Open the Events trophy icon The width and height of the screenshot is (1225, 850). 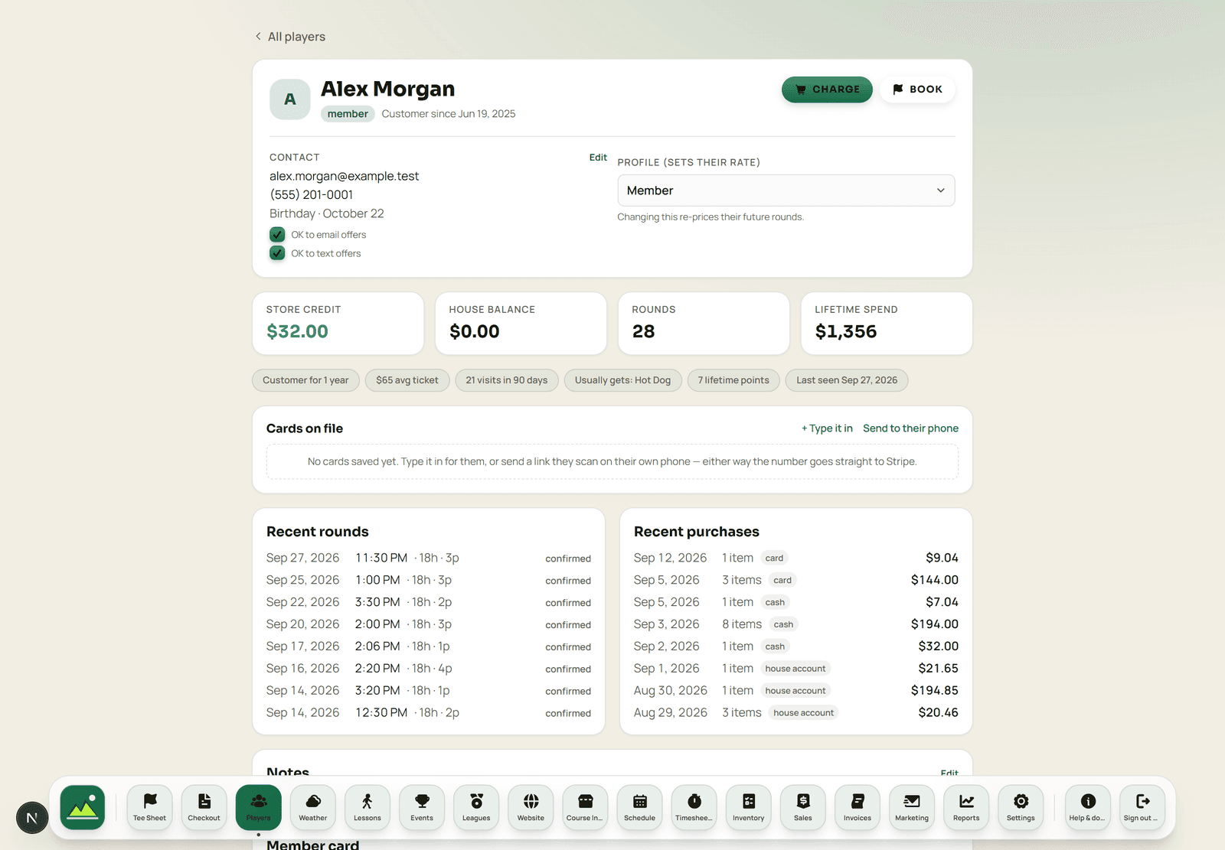pyautogui.click(x=422, y=807)
